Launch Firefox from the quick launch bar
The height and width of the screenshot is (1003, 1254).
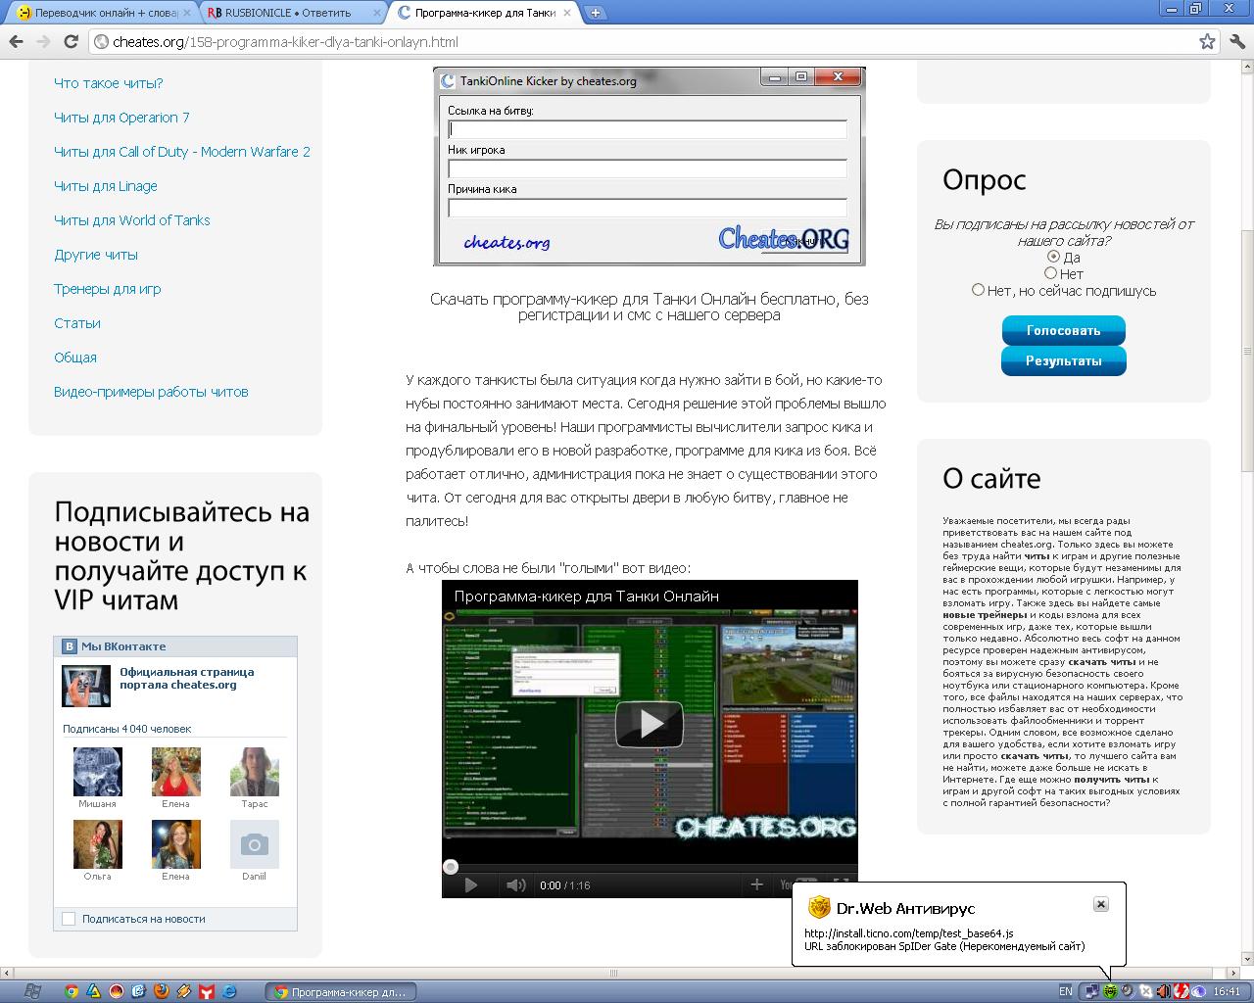162,991
